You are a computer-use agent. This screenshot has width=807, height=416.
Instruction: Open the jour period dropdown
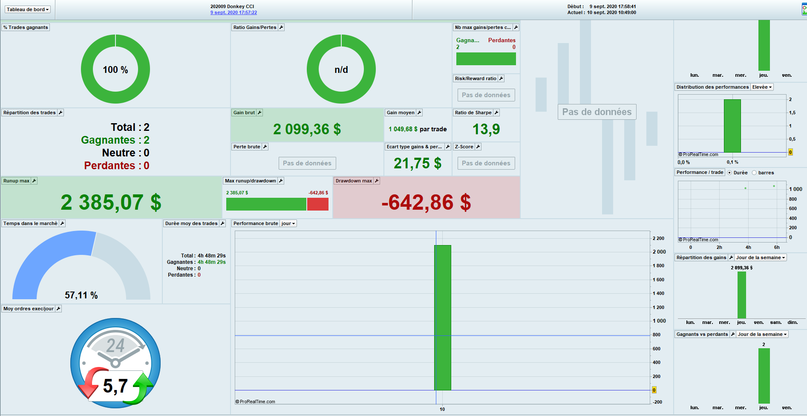point(288,223)
